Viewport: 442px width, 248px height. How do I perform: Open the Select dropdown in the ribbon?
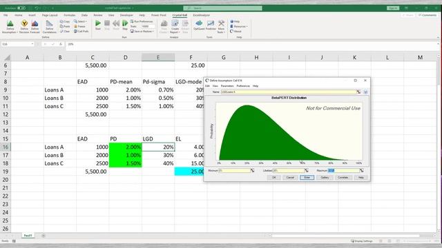click(80, 21)
